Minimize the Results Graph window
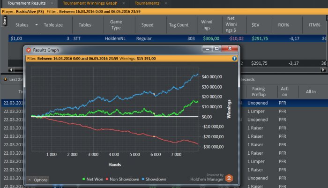Image resolution: width=328 pixels, height=188 pixels. (207, 49)
